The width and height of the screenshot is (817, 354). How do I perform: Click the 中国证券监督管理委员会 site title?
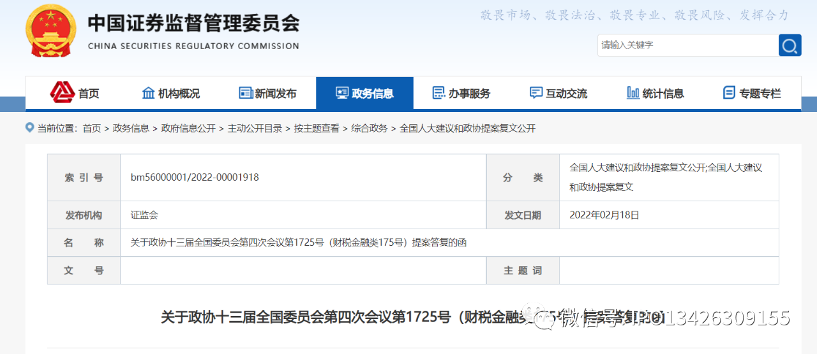point(193,23)
